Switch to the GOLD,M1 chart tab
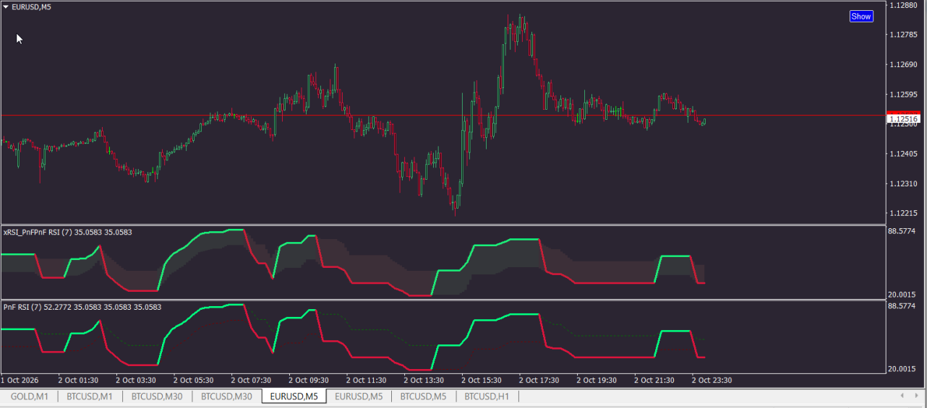927x408 pixels. 29,396
